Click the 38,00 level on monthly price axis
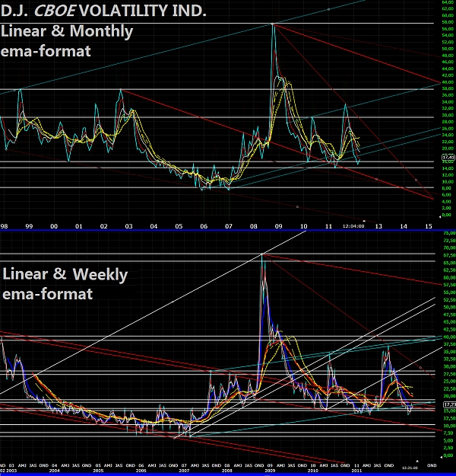The width and height of the screenshot is (456, 476). coord(448,88)
